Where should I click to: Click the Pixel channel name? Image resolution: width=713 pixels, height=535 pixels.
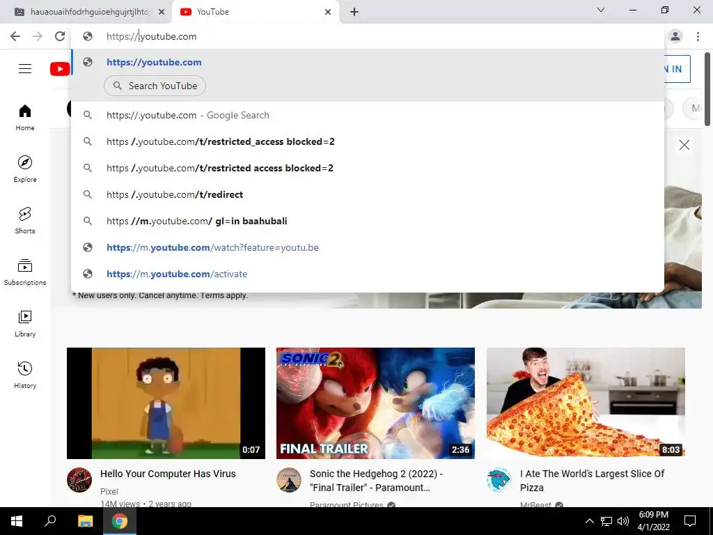point(109,491)
